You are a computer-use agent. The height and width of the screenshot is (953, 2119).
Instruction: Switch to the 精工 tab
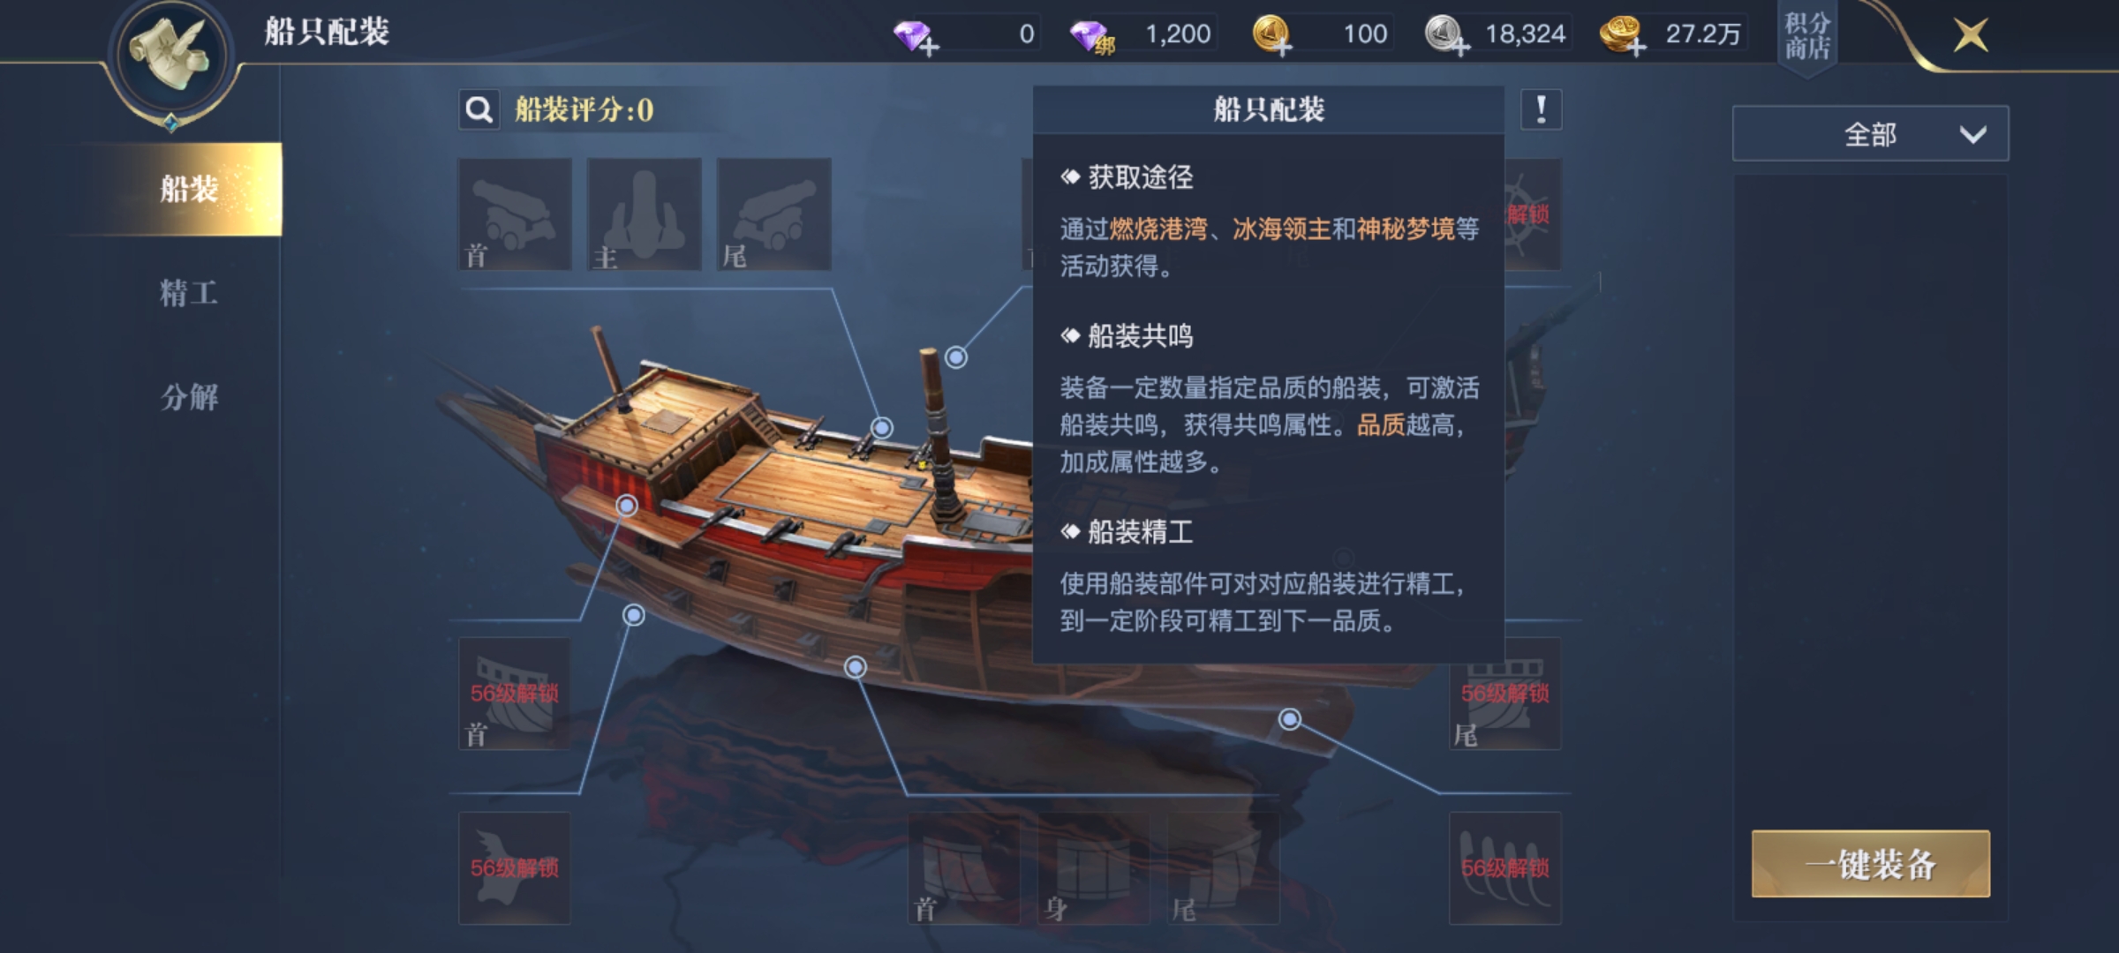[x=189, y=293]
